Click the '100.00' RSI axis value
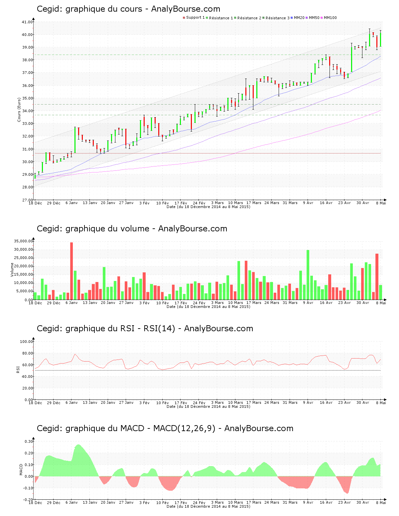This screenshot has height=516, width=399. 26,342
